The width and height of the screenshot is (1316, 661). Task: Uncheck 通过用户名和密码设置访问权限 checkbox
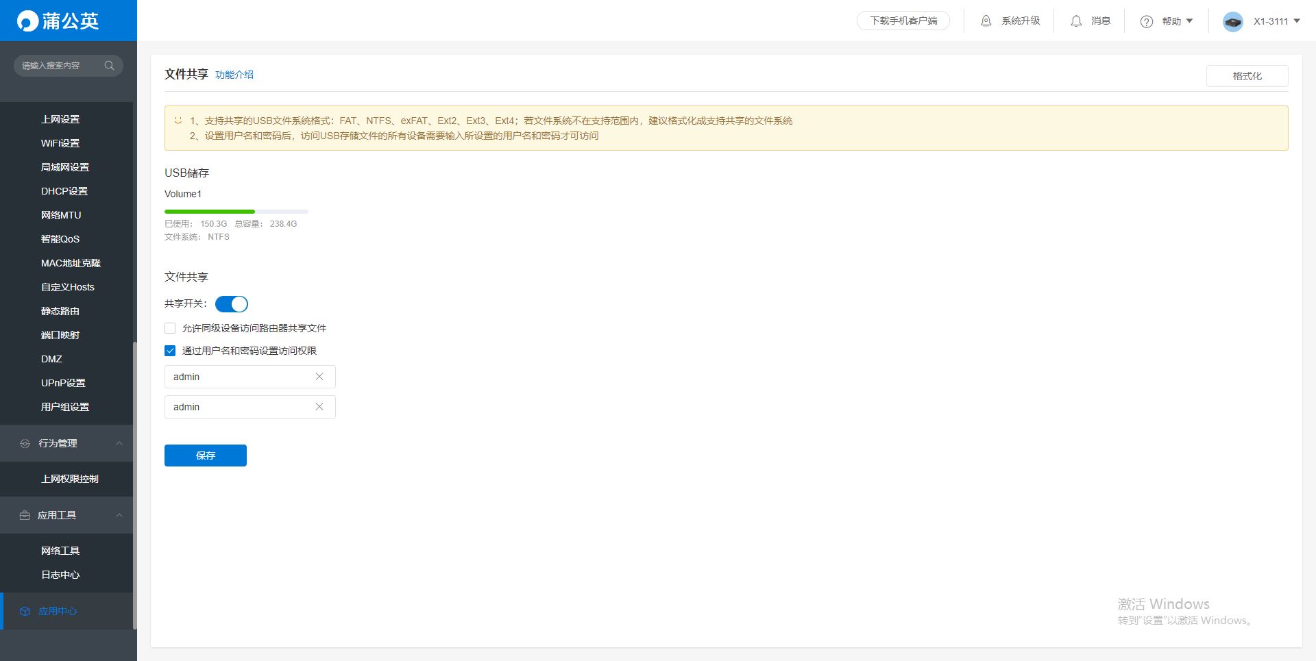170,351
